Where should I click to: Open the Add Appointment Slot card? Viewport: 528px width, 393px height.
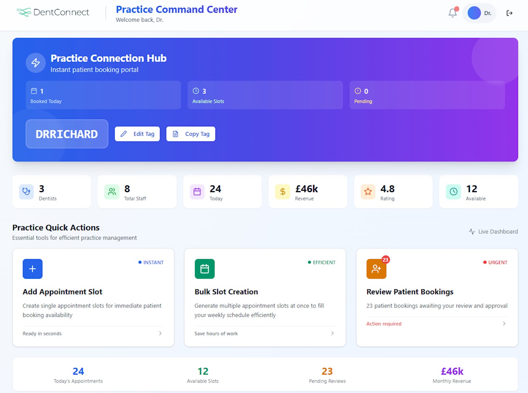coord(93,298)
